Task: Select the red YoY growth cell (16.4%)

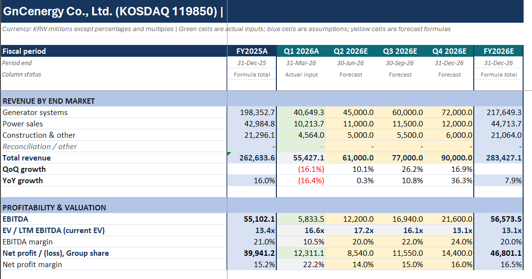Action: pos(301,181)
